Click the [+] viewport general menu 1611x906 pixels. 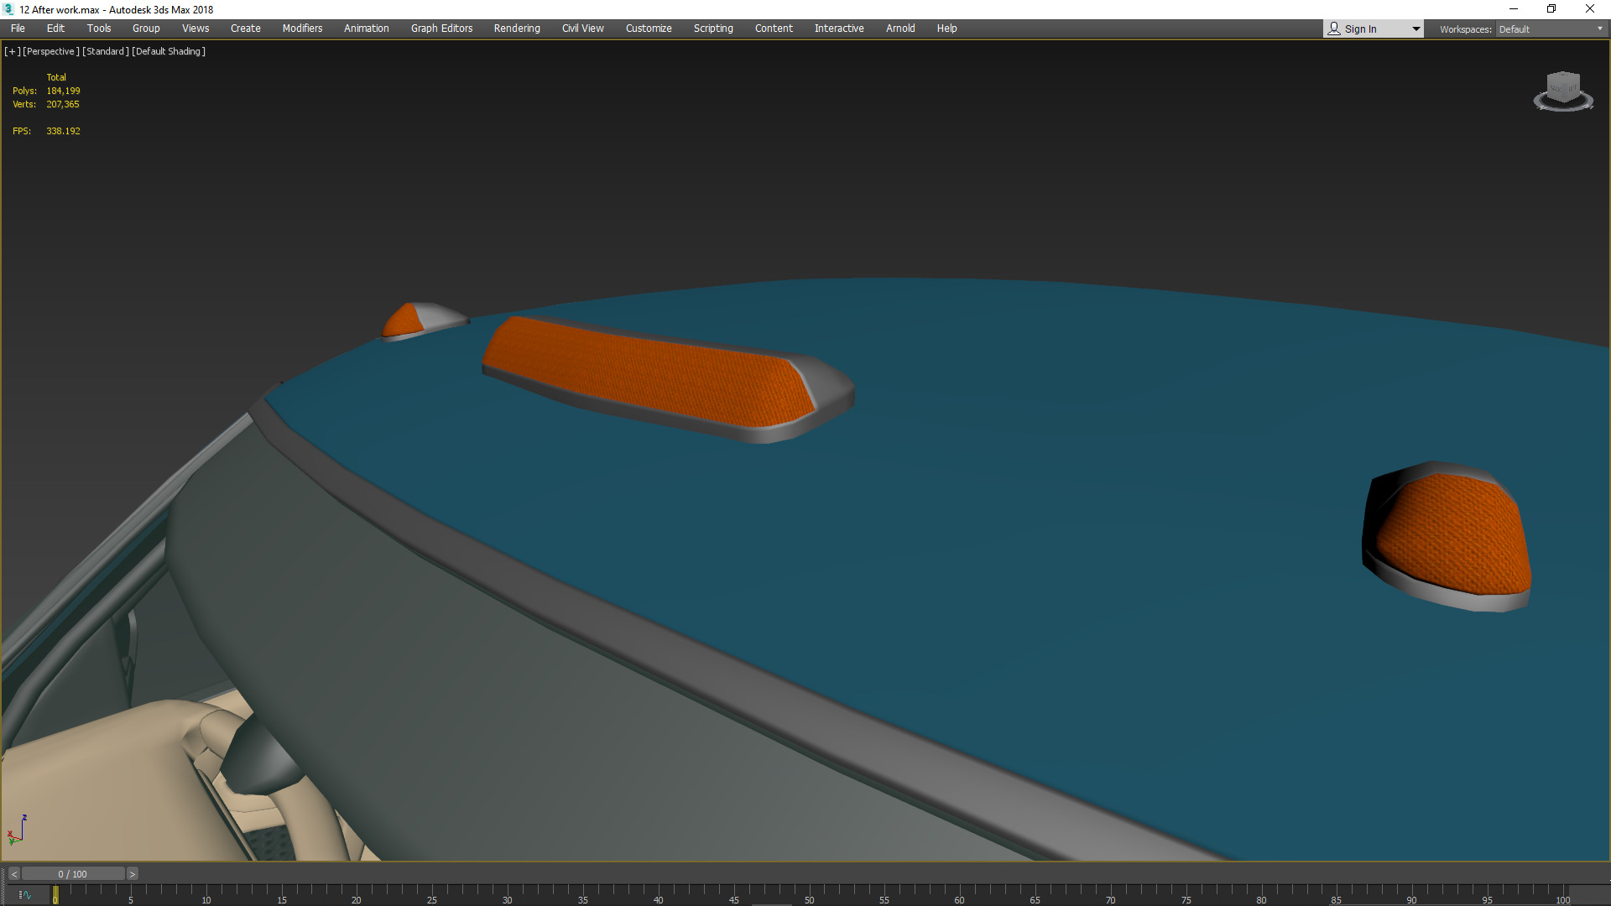point(12,51)
